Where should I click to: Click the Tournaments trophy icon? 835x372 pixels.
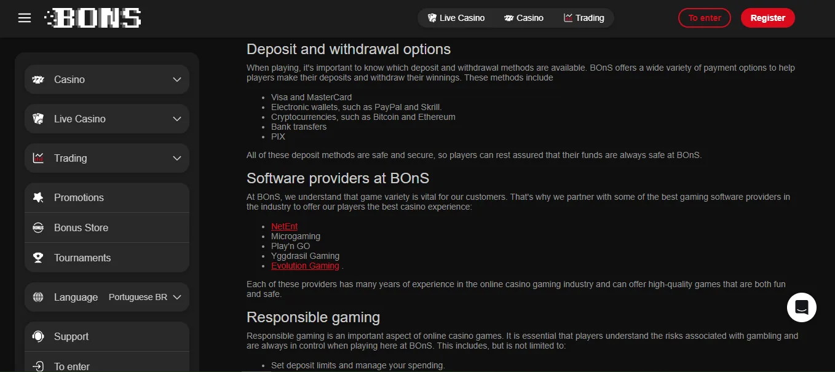tap(38, 258)
